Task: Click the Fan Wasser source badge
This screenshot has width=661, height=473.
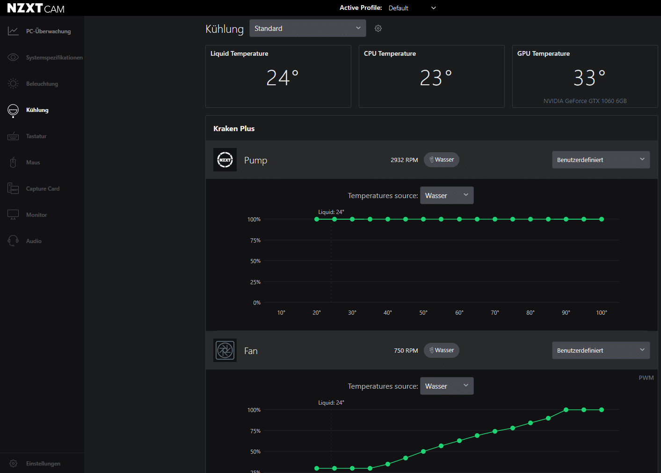Action: [x=441, y=350]
